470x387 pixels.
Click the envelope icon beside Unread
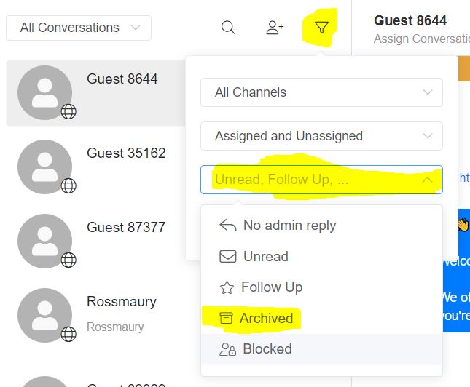tap(228, 257)
